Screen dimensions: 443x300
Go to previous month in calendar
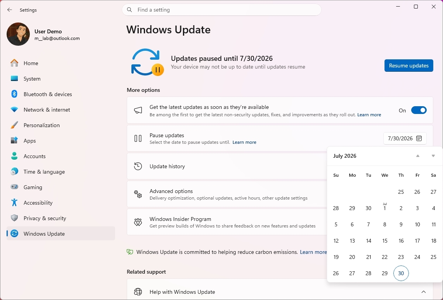coord(417,156)
